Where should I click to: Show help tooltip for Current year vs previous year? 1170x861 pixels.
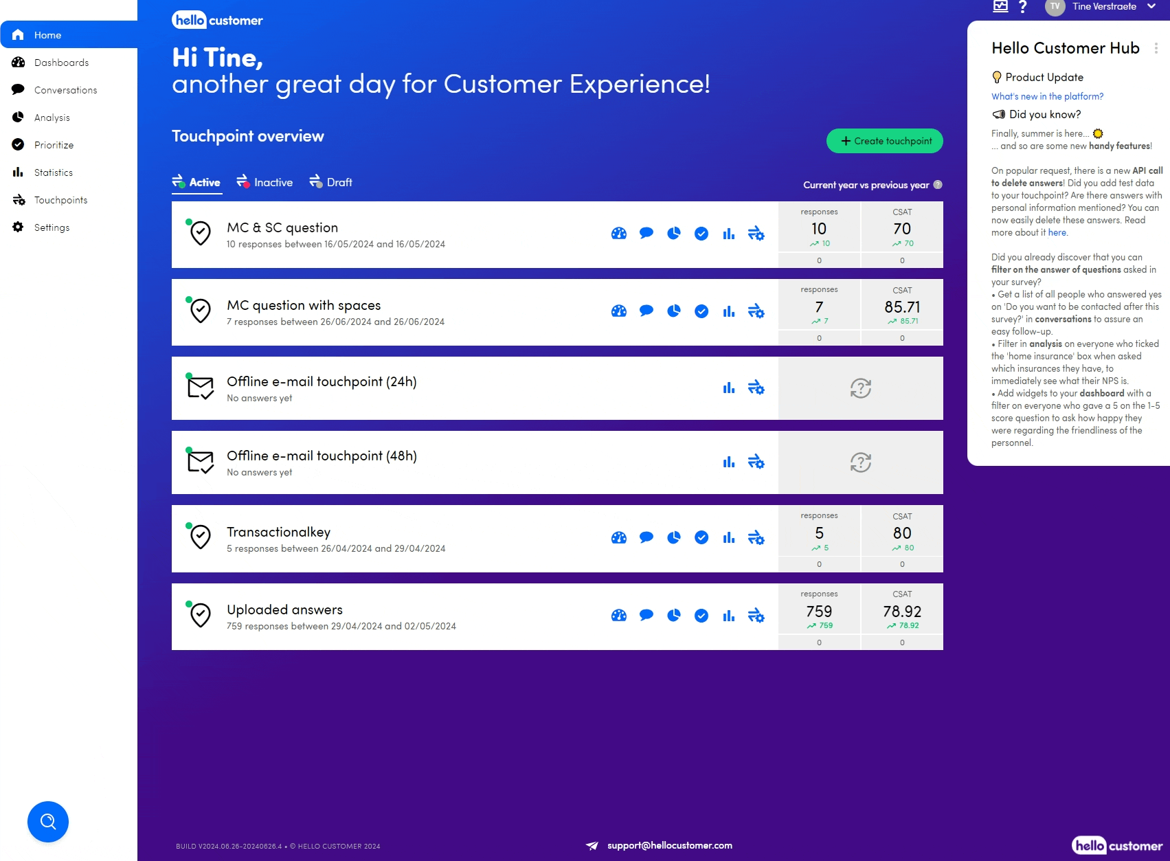(938, 185)
